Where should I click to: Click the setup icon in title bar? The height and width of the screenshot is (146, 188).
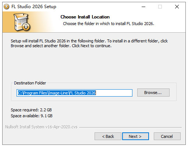pyautogui.click(x=6, y=7)
